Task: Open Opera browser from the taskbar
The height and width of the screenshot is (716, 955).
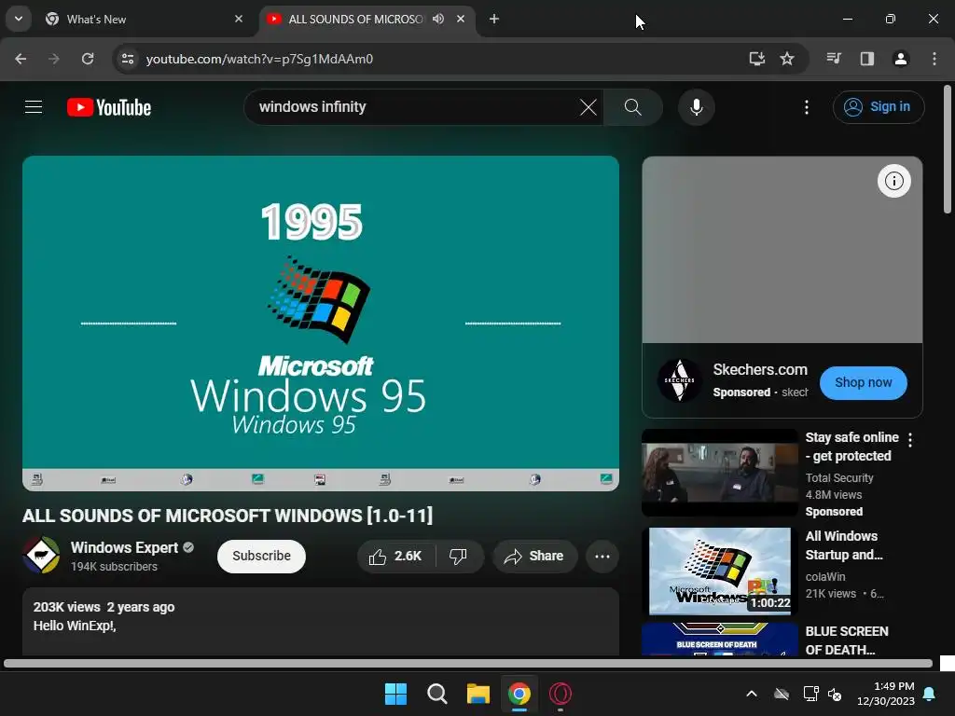Action: point(561,694)
